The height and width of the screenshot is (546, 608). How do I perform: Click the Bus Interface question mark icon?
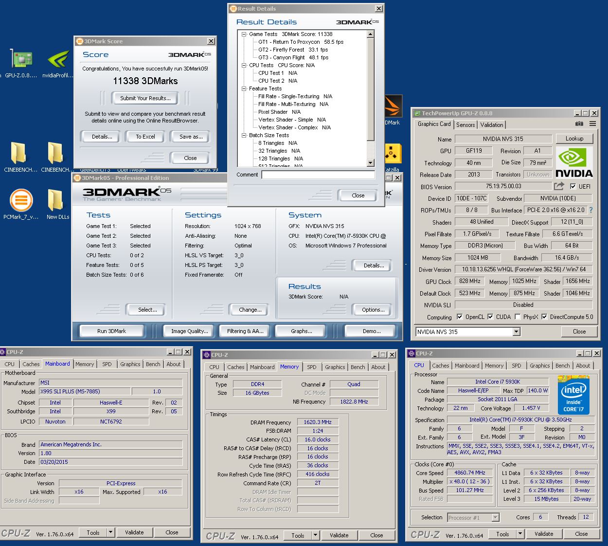(x=591, y=210)
